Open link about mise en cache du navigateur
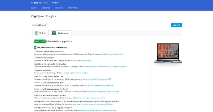The width and height of the screenshot is (213, 112). (x=105, y=67)
